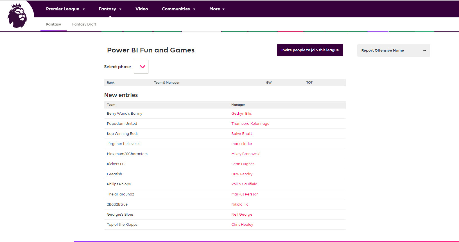Open the Communities menu

click(179, 9)
